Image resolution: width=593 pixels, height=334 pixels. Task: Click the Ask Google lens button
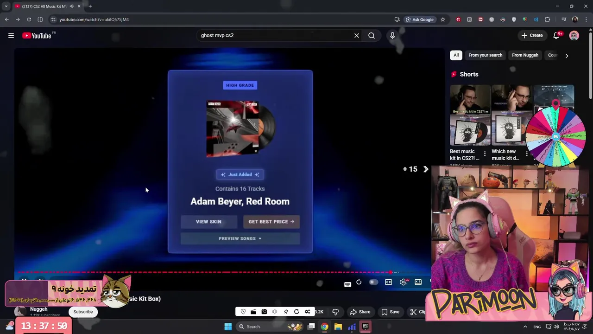[420, 19]
